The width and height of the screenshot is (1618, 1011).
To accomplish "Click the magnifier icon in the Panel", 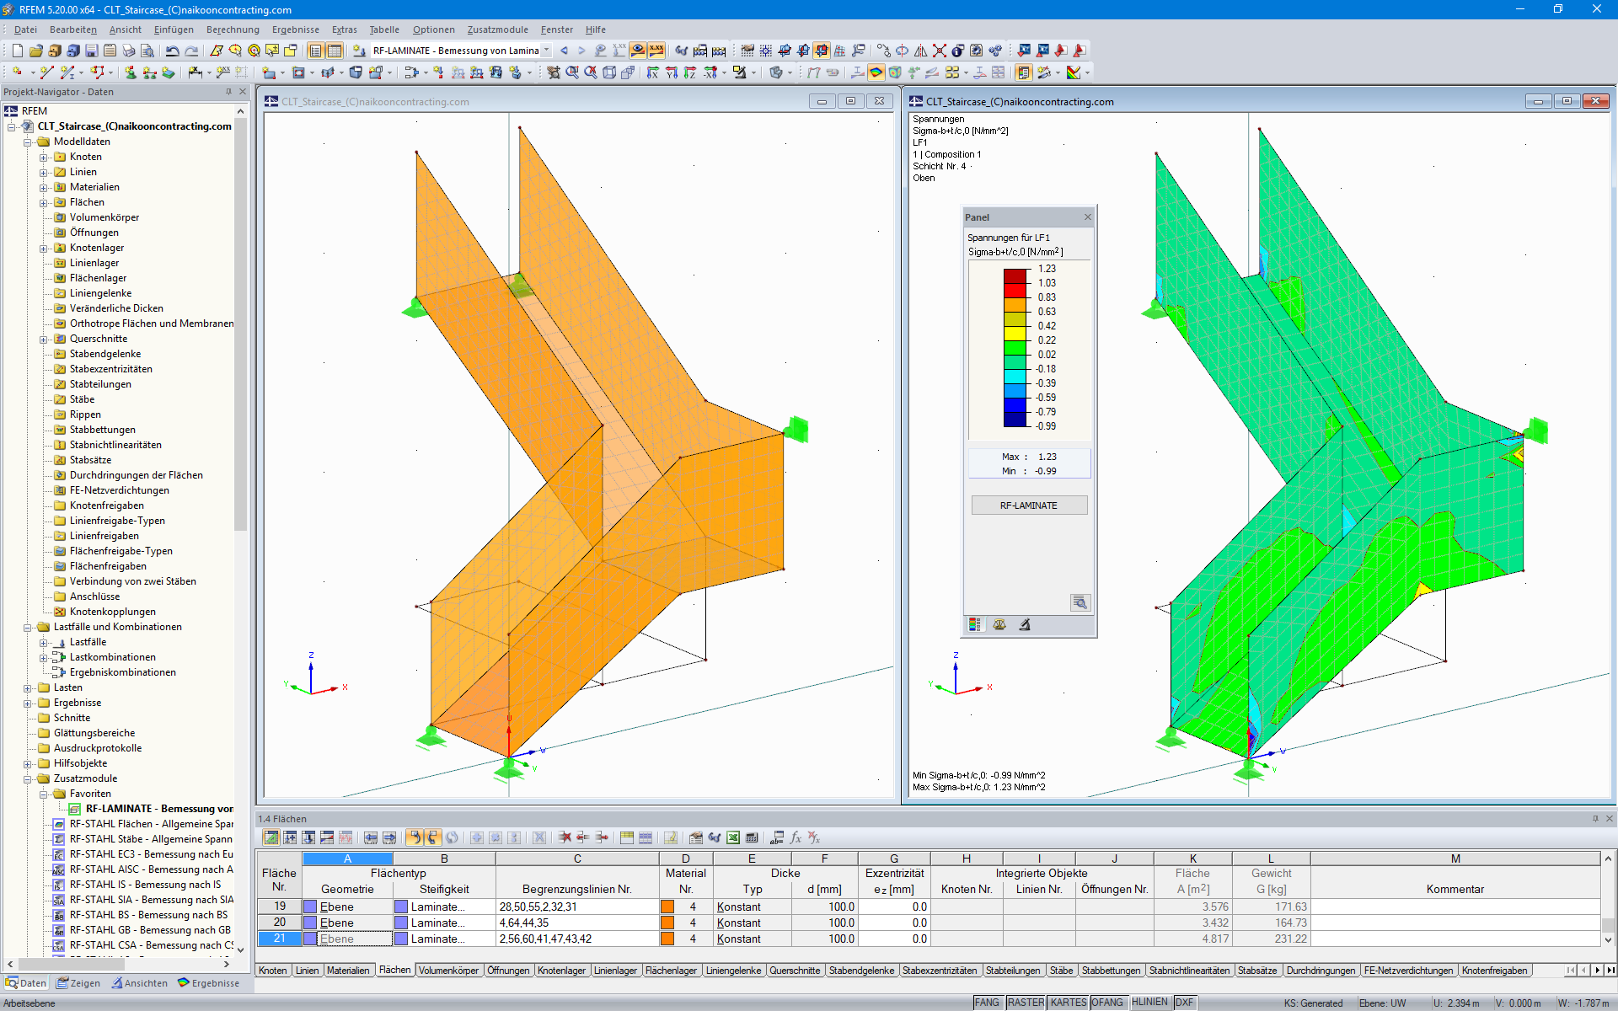I will pyautogui.click(x=1080, y=602).
